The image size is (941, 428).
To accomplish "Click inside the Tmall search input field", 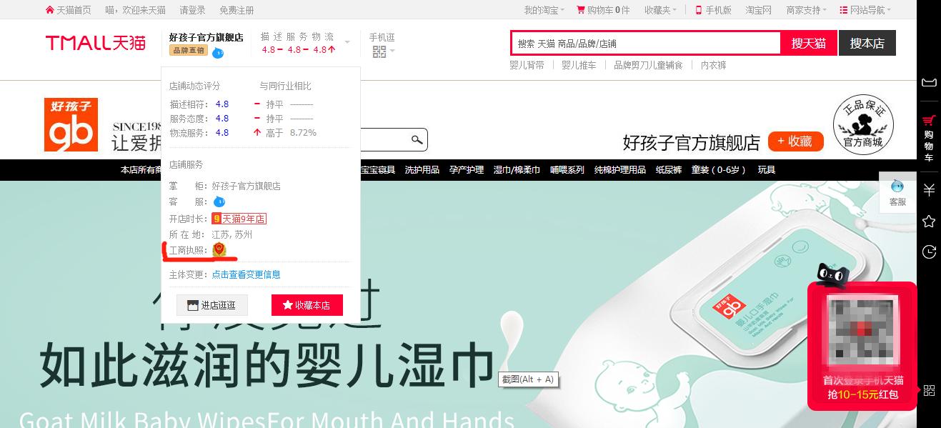I will pos(643,42).
